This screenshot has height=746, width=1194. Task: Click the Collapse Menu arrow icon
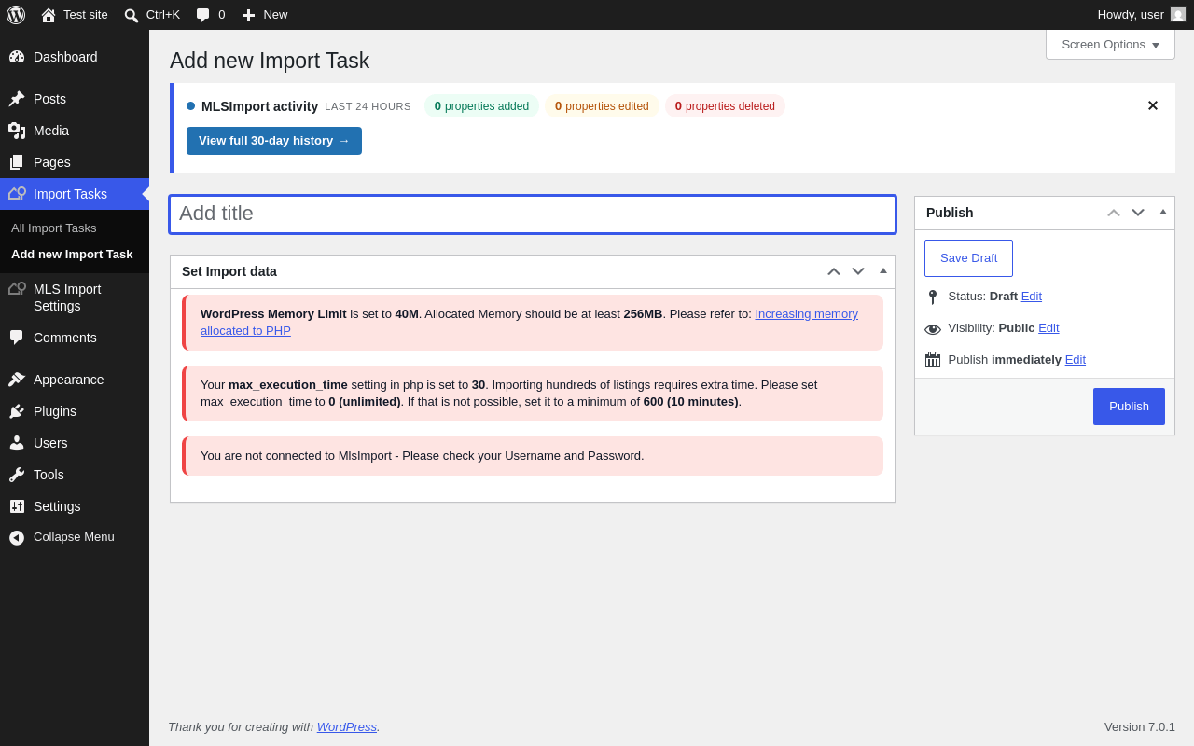click(17, 537)
